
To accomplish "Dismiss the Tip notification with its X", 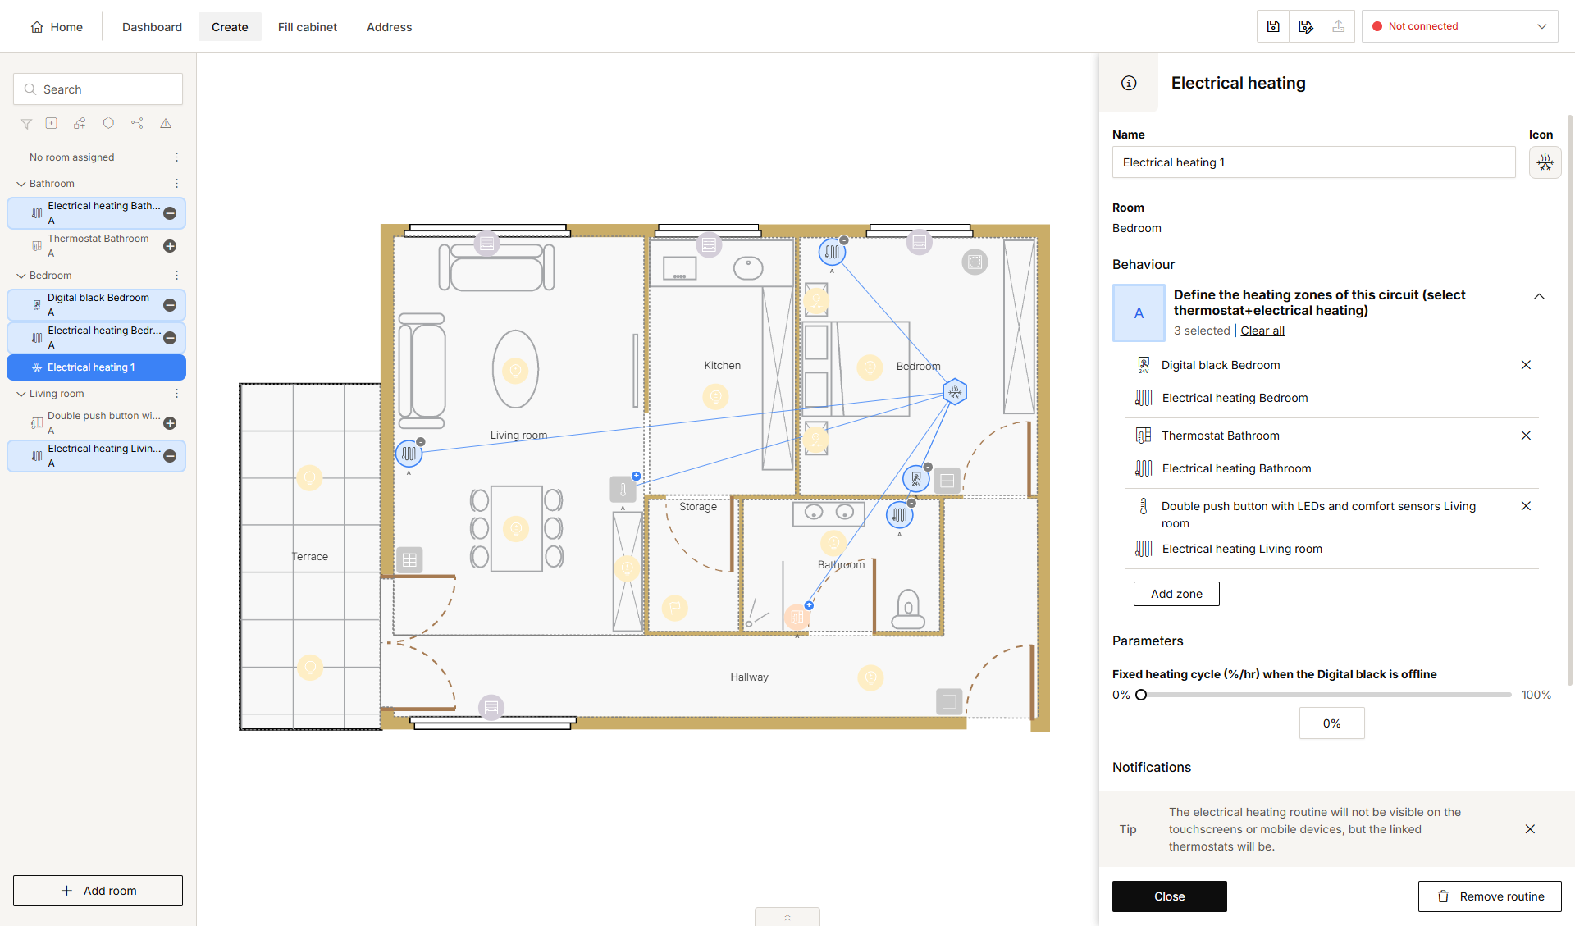I will click(x=1530, y=829).
